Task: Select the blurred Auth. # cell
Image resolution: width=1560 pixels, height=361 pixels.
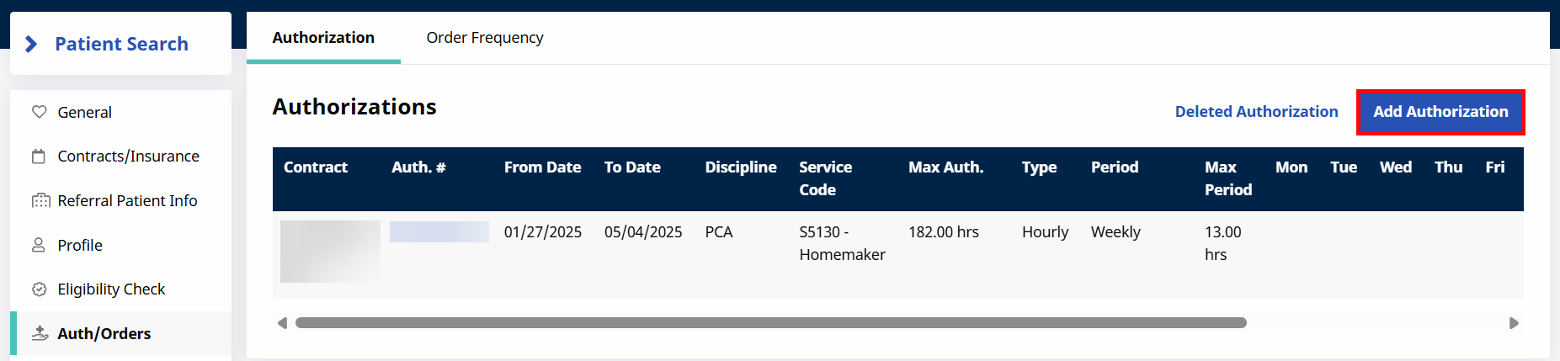Action: click(x=439, y=231)
